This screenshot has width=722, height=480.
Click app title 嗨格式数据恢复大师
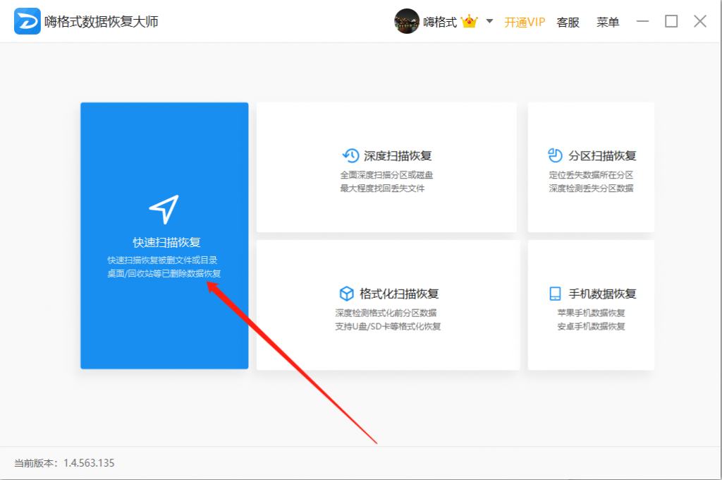click(x=102, y=22)
